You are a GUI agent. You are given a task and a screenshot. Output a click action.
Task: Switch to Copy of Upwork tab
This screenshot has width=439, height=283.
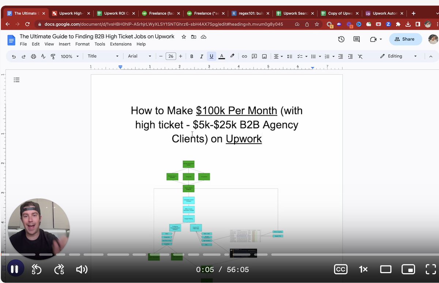pos(340,13)
